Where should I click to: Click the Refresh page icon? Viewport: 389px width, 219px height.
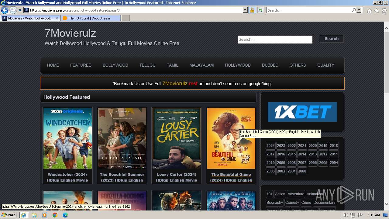[x=260, y=10]
